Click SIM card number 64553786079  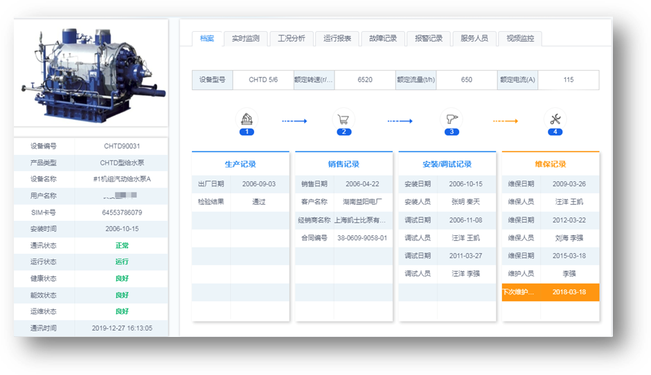pyautogui.click(x=122, y=212)
